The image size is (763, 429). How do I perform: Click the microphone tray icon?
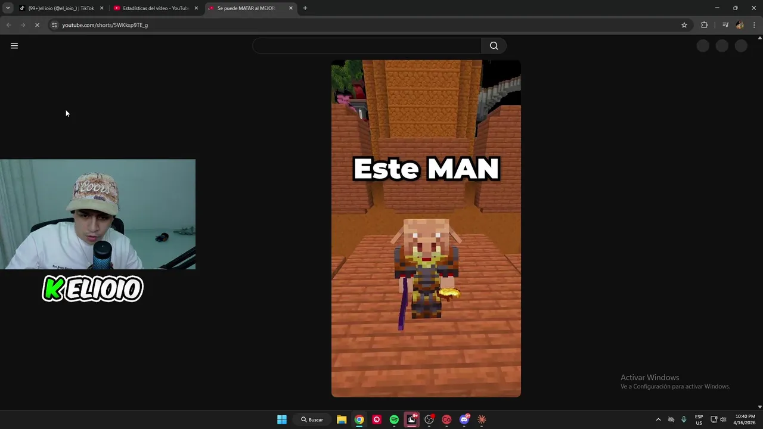coord(684,419)
